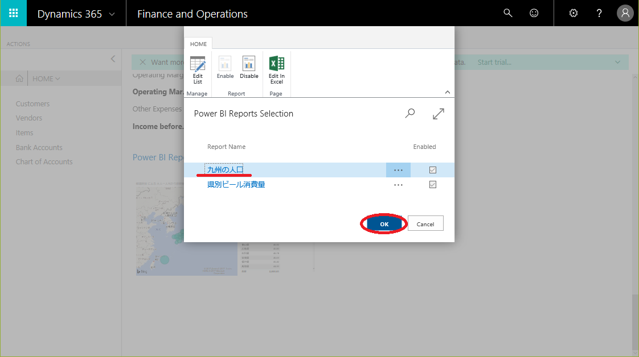Screen dimensions: 639x357
Task: Click the Start trial link in banner
Action: coord(494,62)
